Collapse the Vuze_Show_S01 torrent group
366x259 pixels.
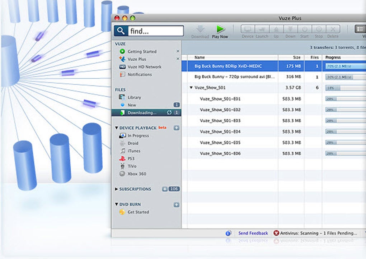191,88
